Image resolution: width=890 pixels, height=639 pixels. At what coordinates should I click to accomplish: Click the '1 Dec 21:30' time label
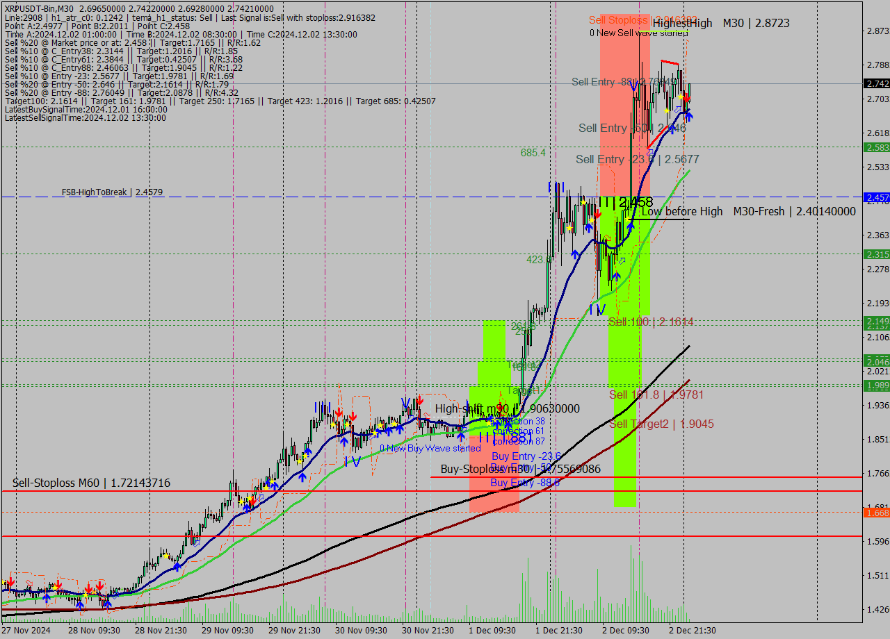point(560,630)
